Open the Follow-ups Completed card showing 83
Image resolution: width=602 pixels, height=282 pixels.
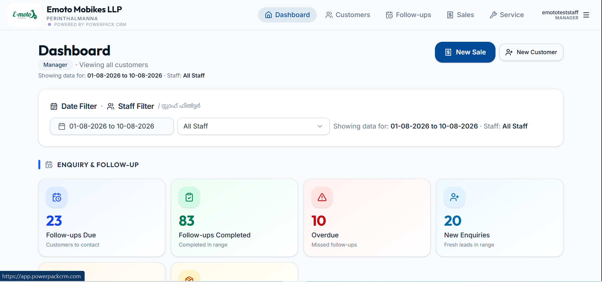click(x=234, y=218)
